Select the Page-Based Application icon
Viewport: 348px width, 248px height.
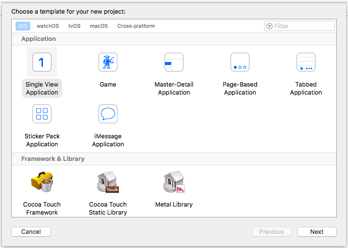coord(240,62)
